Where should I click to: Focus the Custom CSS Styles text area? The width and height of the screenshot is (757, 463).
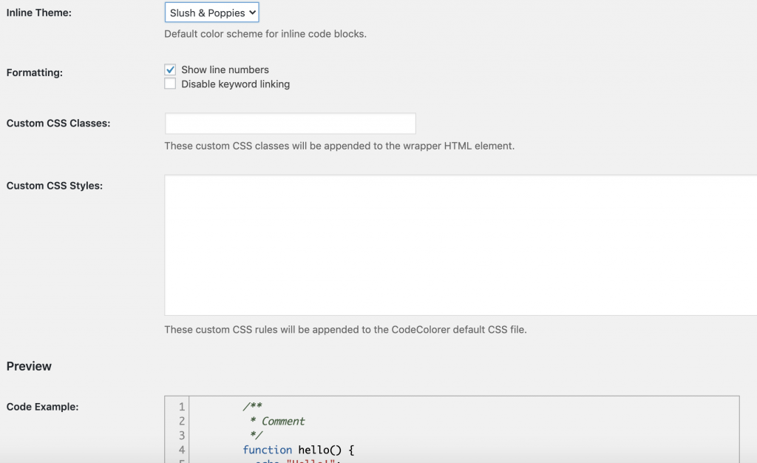point(460,245)
